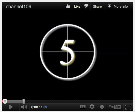Viewport: 135px width, 112px height.
Task: Toggle closed captions CC button
Action: (83, 107)
